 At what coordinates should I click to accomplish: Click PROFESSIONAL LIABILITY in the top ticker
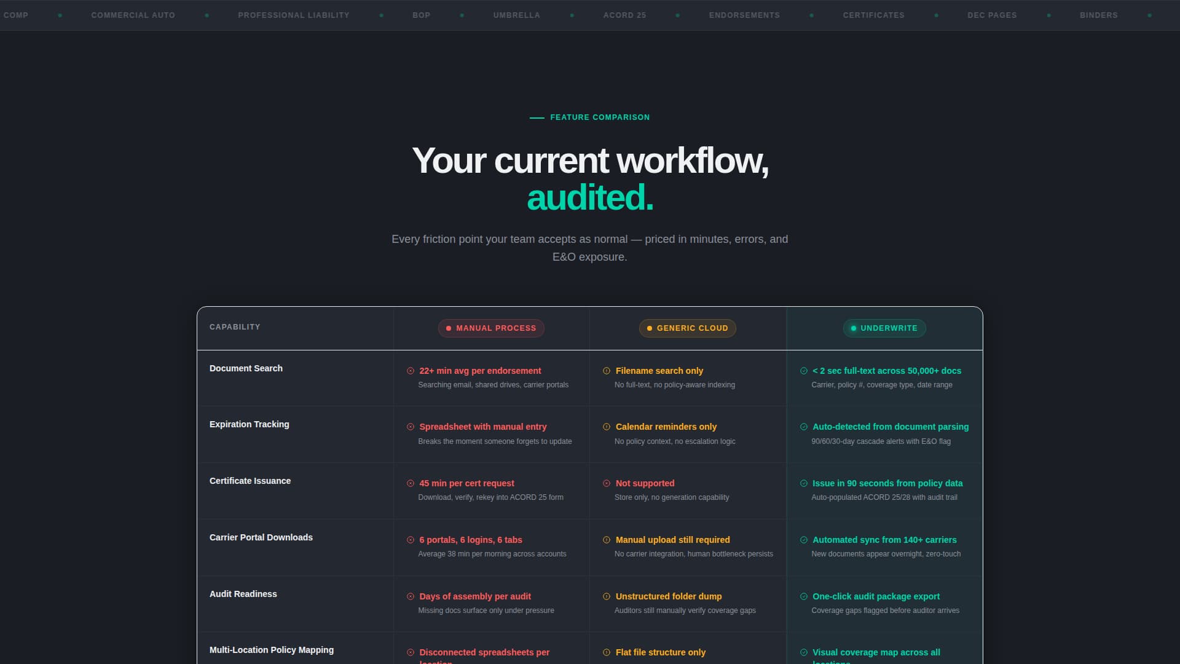point(294,15)
